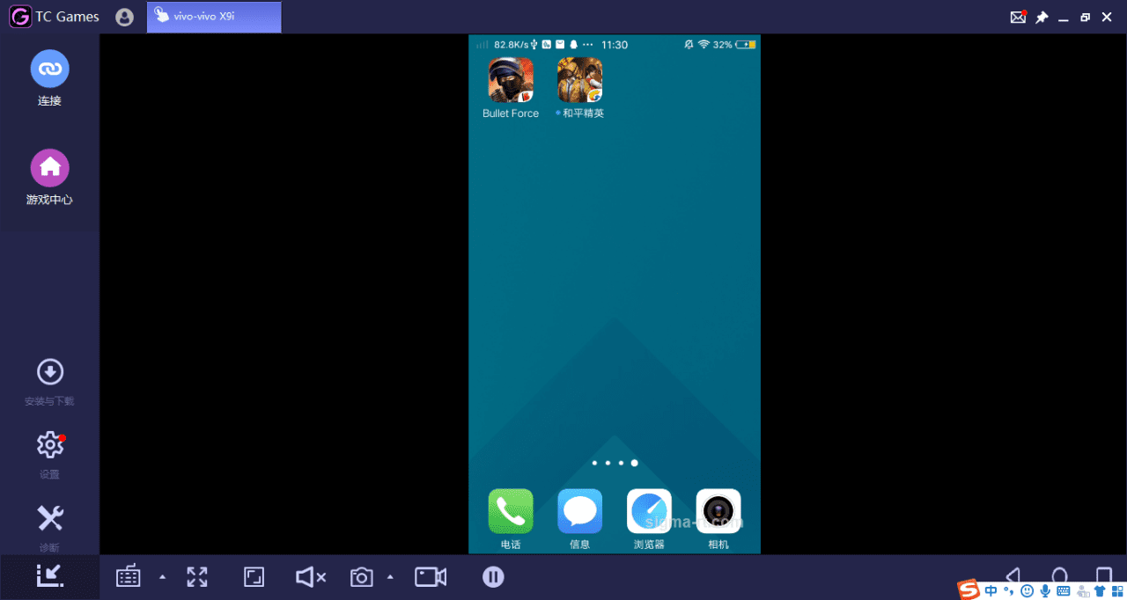
Task: Select the vivo-vivo X9i device tab
Action: (x=214, y=17)
